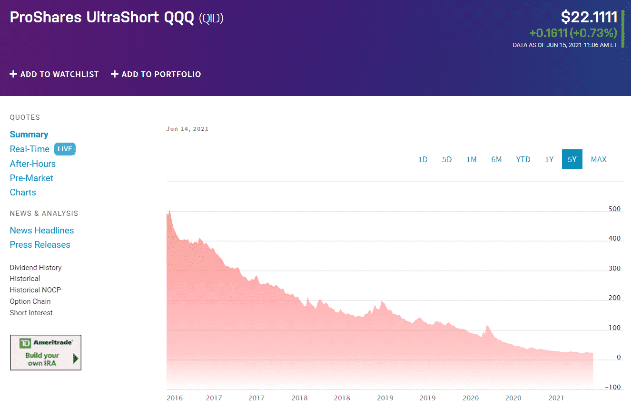631x407 pixels.
Task: Select the active 5Y range tab
Action: point(572,159)
